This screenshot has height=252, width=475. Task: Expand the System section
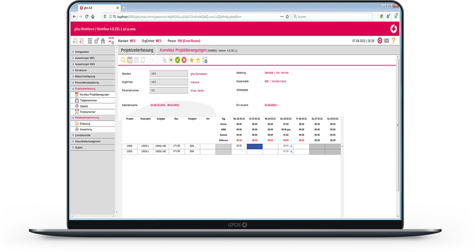point(93,147)
